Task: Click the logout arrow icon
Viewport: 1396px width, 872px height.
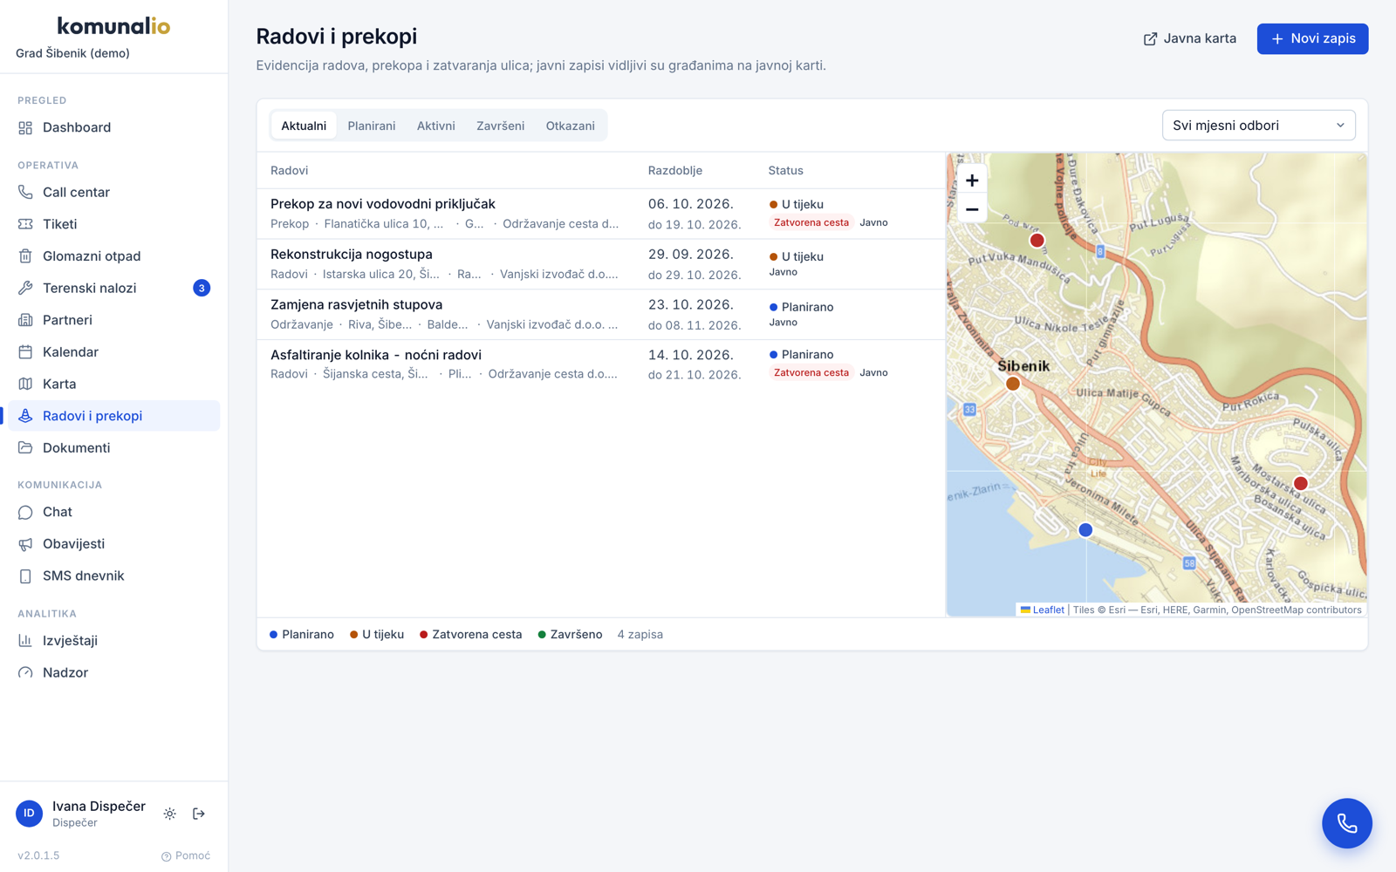Action: 199,814
